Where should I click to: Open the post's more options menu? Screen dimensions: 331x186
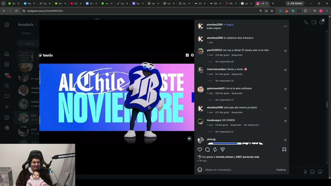[x=285, y=26]
